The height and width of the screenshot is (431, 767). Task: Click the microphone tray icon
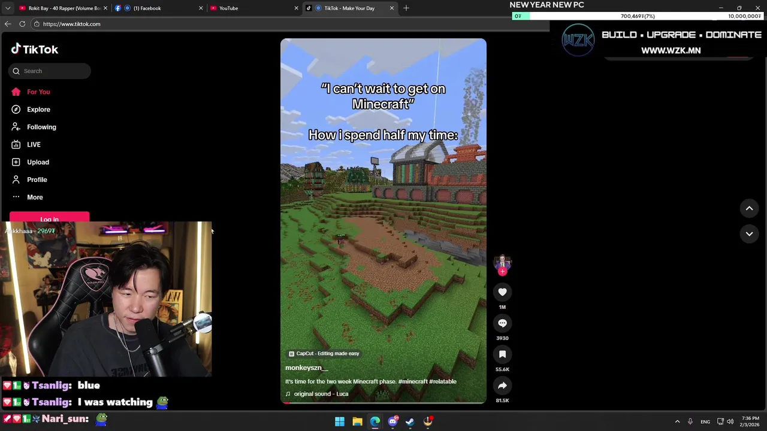(690, 421)
